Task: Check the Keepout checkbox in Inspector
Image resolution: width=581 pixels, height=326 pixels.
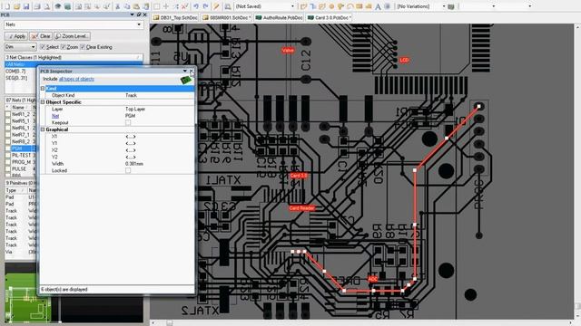Action: click(128, 123)
